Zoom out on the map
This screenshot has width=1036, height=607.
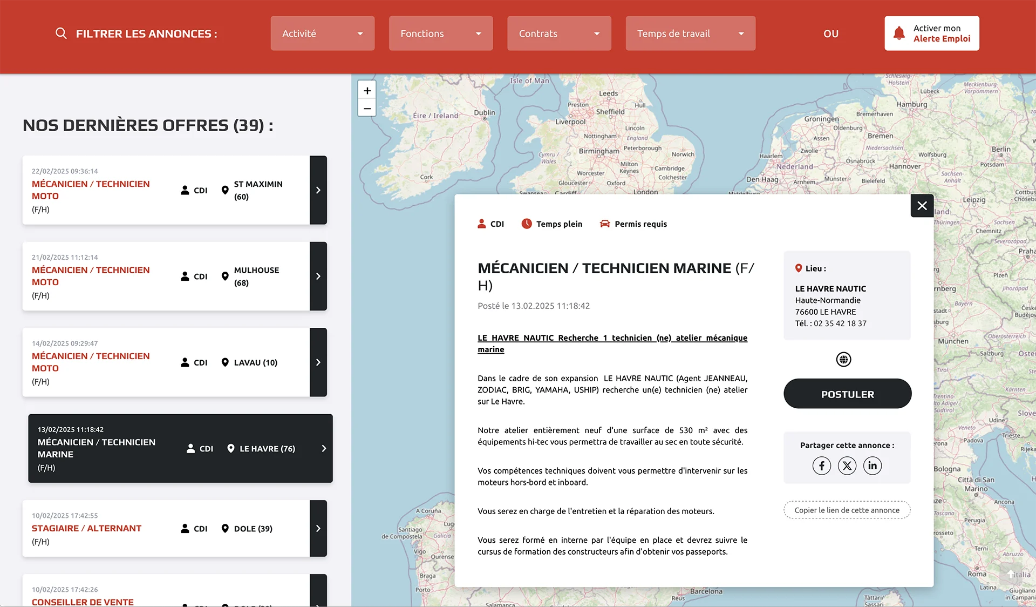[x=367, y=108]
